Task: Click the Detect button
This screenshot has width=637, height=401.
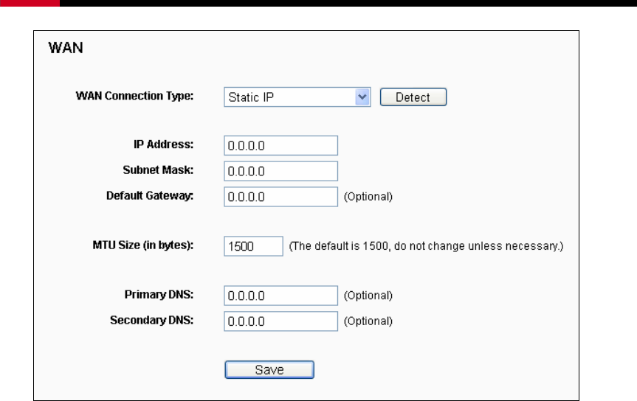Action: [413, 97]
